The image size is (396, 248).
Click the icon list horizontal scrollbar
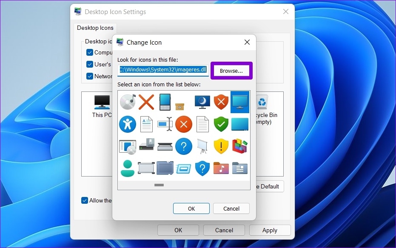point(159,185)
